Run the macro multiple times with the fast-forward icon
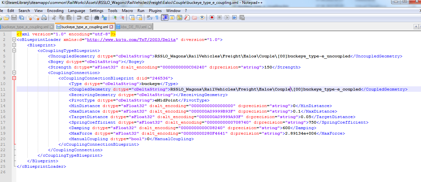This screenshot has width=421, height=182. [234, 18]
